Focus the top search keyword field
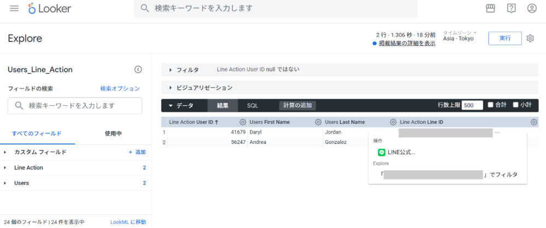The width and height of the screenshot is (546, 228). [x=275, y=8]
